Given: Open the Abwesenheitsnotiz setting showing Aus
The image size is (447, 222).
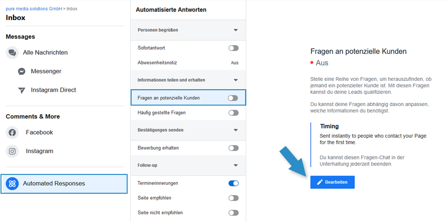Looking at the screenshot, I should click(x=188, y=63).
